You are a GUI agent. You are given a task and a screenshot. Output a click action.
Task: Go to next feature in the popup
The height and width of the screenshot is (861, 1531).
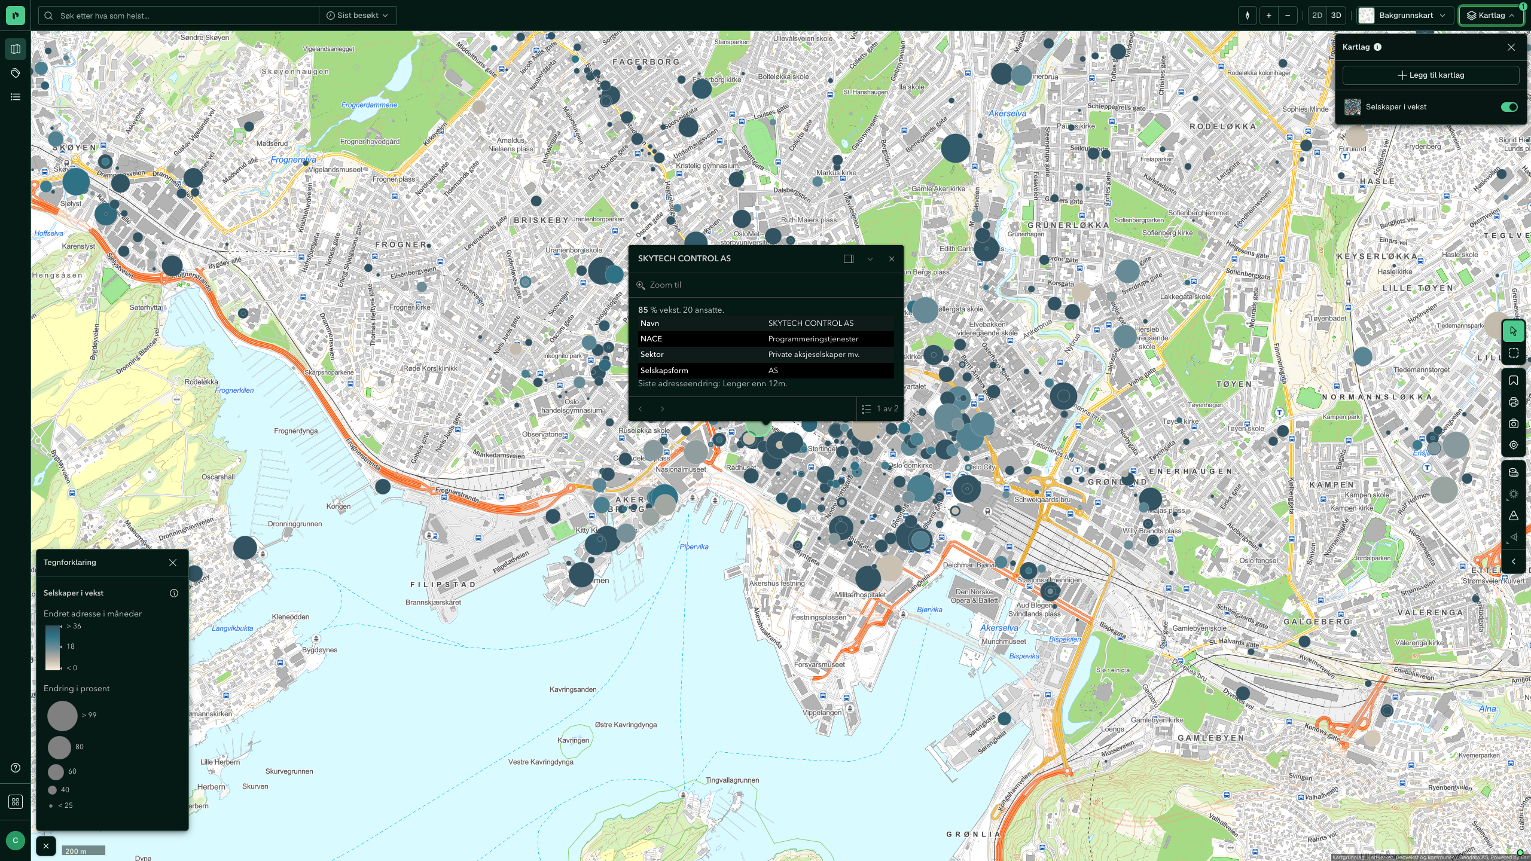tap(662, 409)
